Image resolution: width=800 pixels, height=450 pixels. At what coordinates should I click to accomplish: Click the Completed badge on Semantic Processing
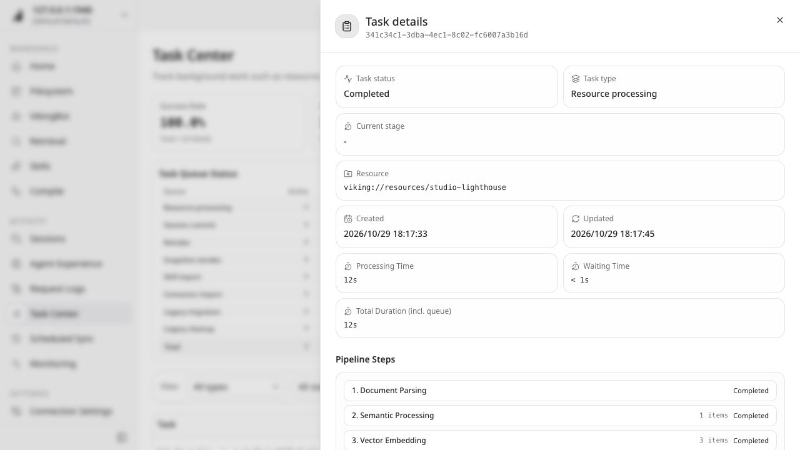[751, 416]
